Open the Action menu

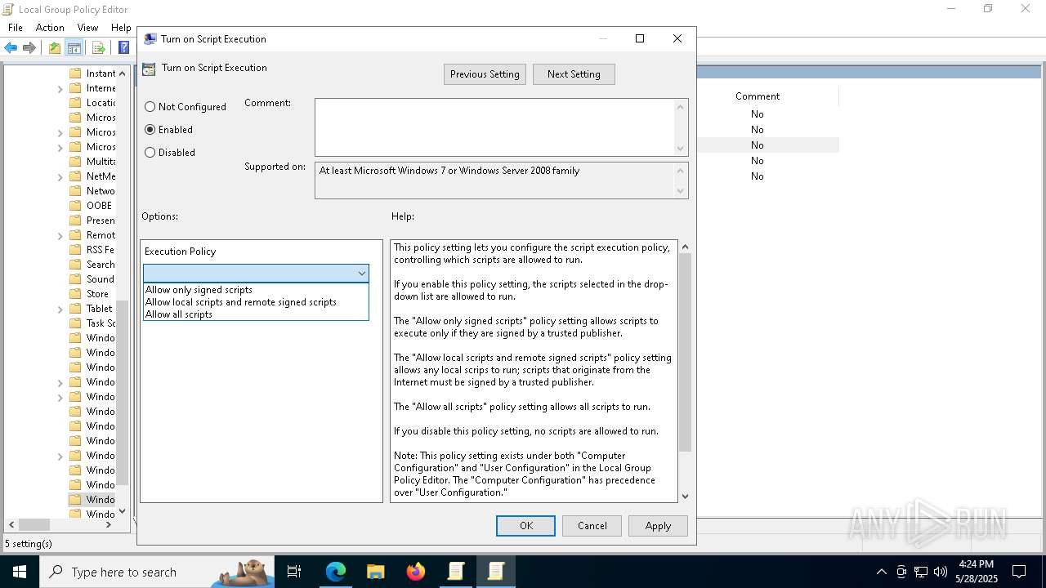50,27
